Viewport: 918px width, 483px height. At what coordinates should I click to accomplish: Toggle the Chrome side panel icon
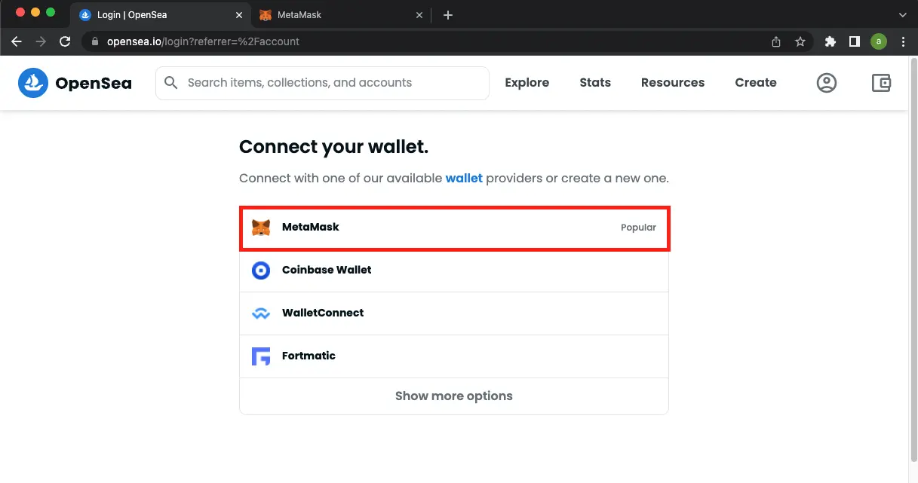click(x=855, y=41)
